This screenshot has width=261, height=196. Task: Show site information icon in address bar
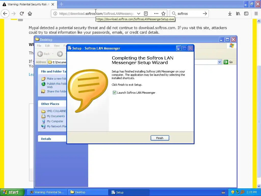(55, 14)
